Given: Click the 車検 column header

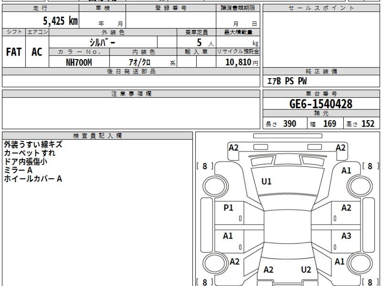Looking at the screenshot, I should pyautogui.click(x=103, y=8).
